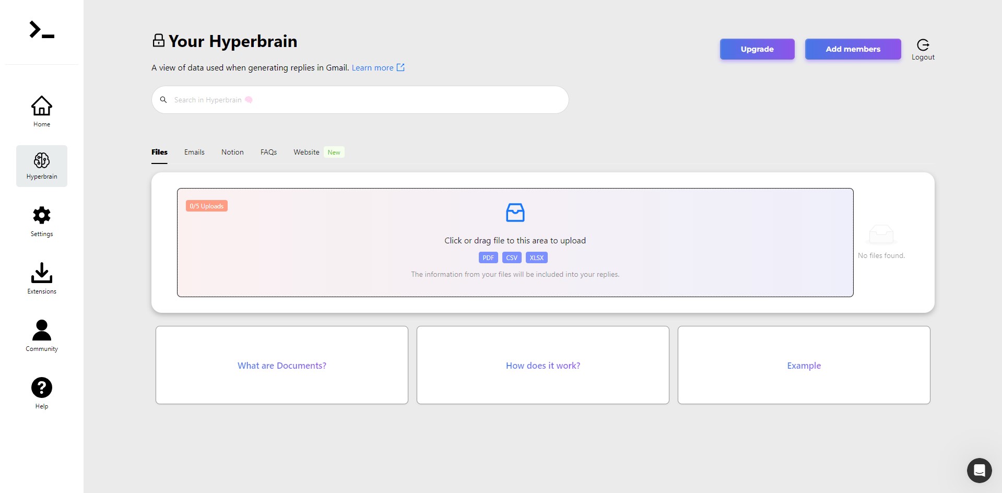Click the Upgrade button
The image size is (1002, 493).
(x=757, y=49)
